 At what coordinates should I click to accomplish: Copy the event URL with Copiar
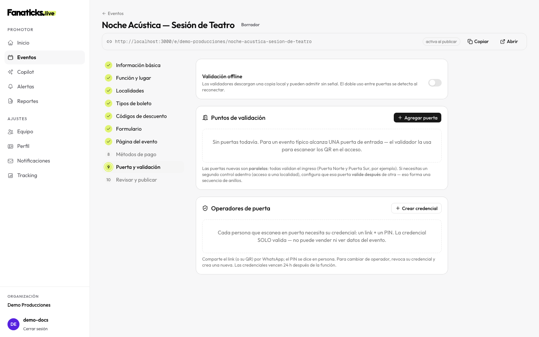tap(478, 42)
